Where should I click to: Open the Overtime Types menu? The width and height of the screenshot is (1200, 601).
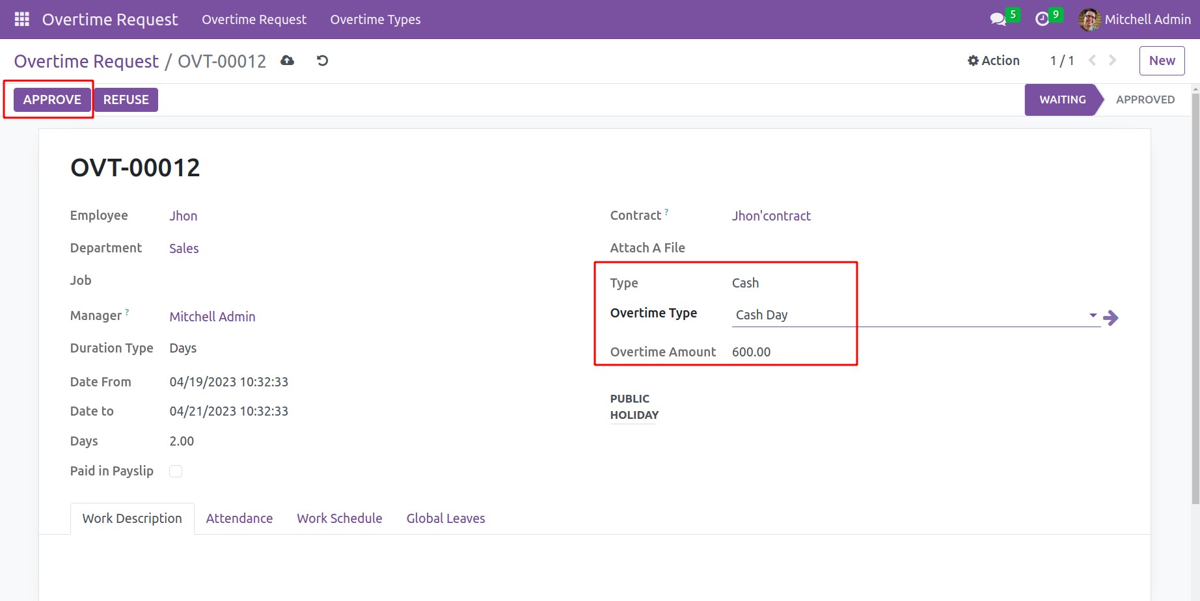pos(375,20)
